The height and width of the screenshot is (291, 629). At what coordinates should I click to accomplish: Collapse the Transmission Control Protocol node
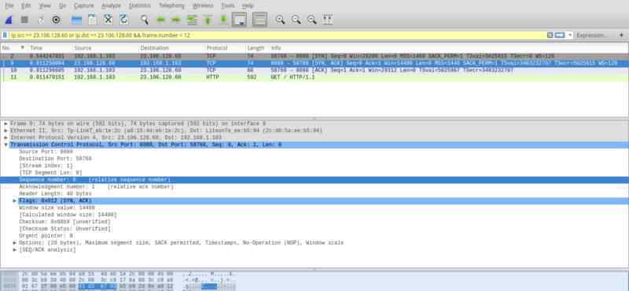pyautogui.click(x=6, y=145)
